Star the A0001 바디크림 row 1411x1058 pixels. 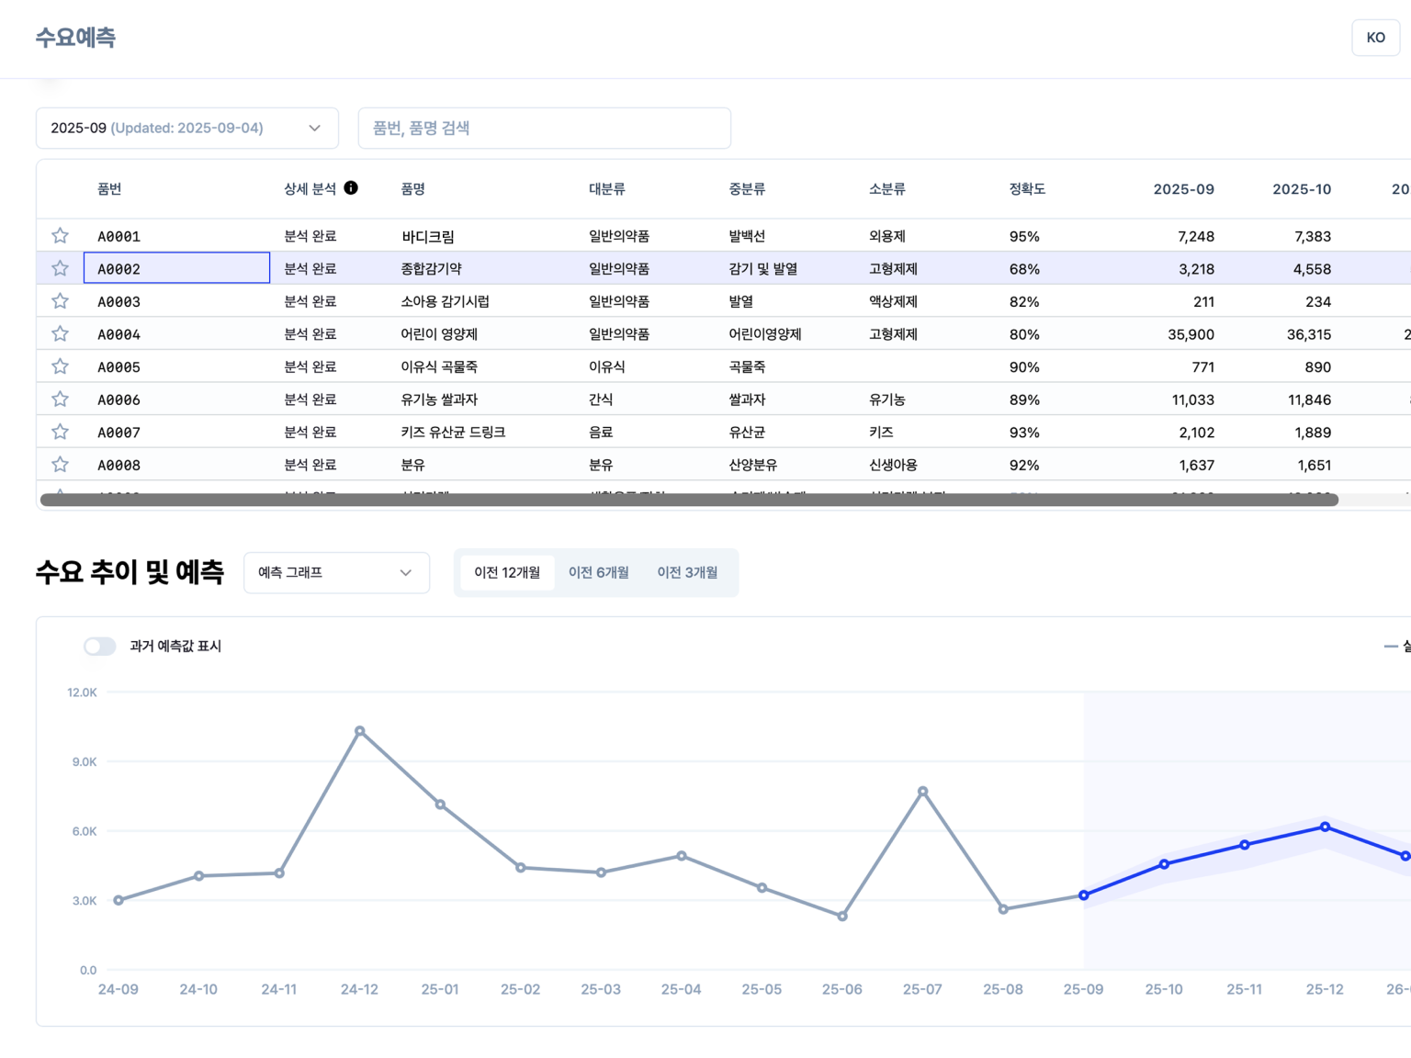pos(60,236)
